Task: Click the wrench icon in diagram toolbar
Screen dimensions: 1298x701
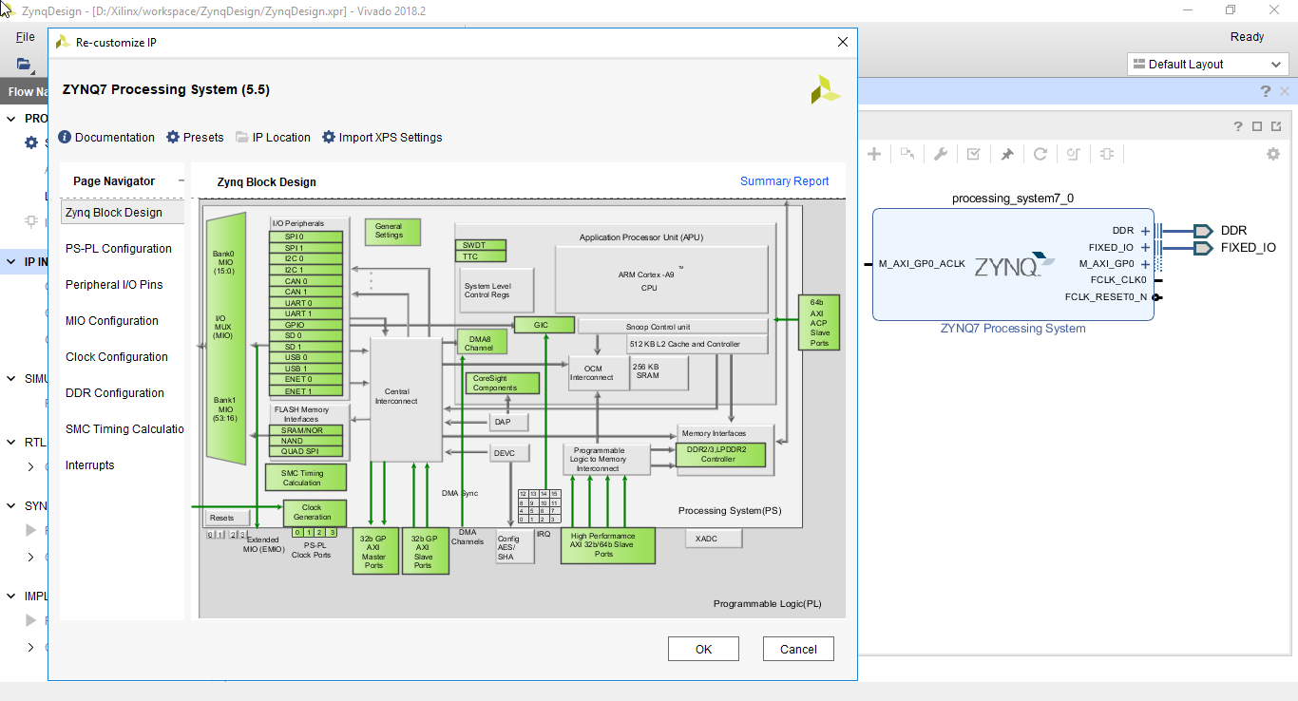Action: (941, 154)
